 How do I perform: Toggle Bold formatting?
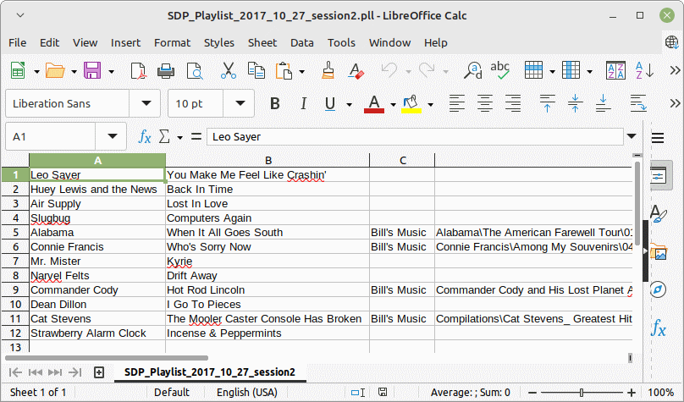[x=275, y=104]
